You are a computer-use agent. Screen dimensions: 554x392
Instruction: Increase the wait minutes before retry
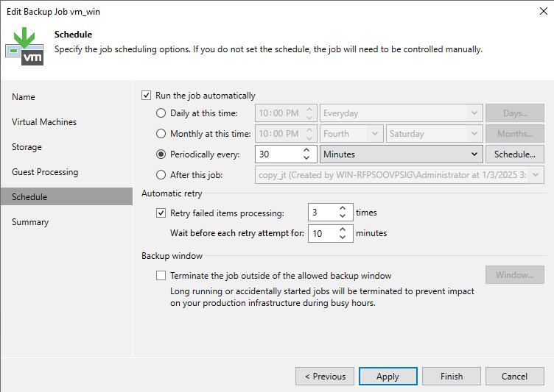(343, 229)
